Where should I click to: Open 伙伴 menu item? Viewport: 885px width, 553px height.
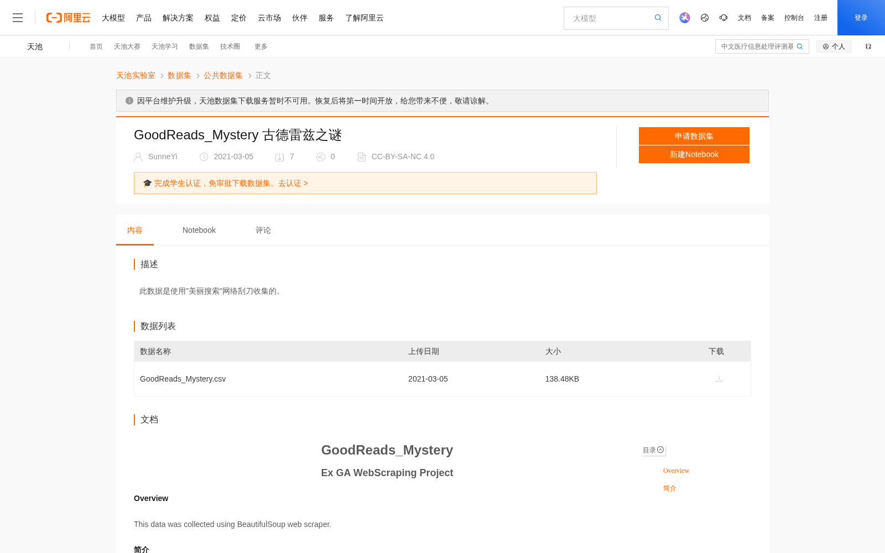pos(300,18)
